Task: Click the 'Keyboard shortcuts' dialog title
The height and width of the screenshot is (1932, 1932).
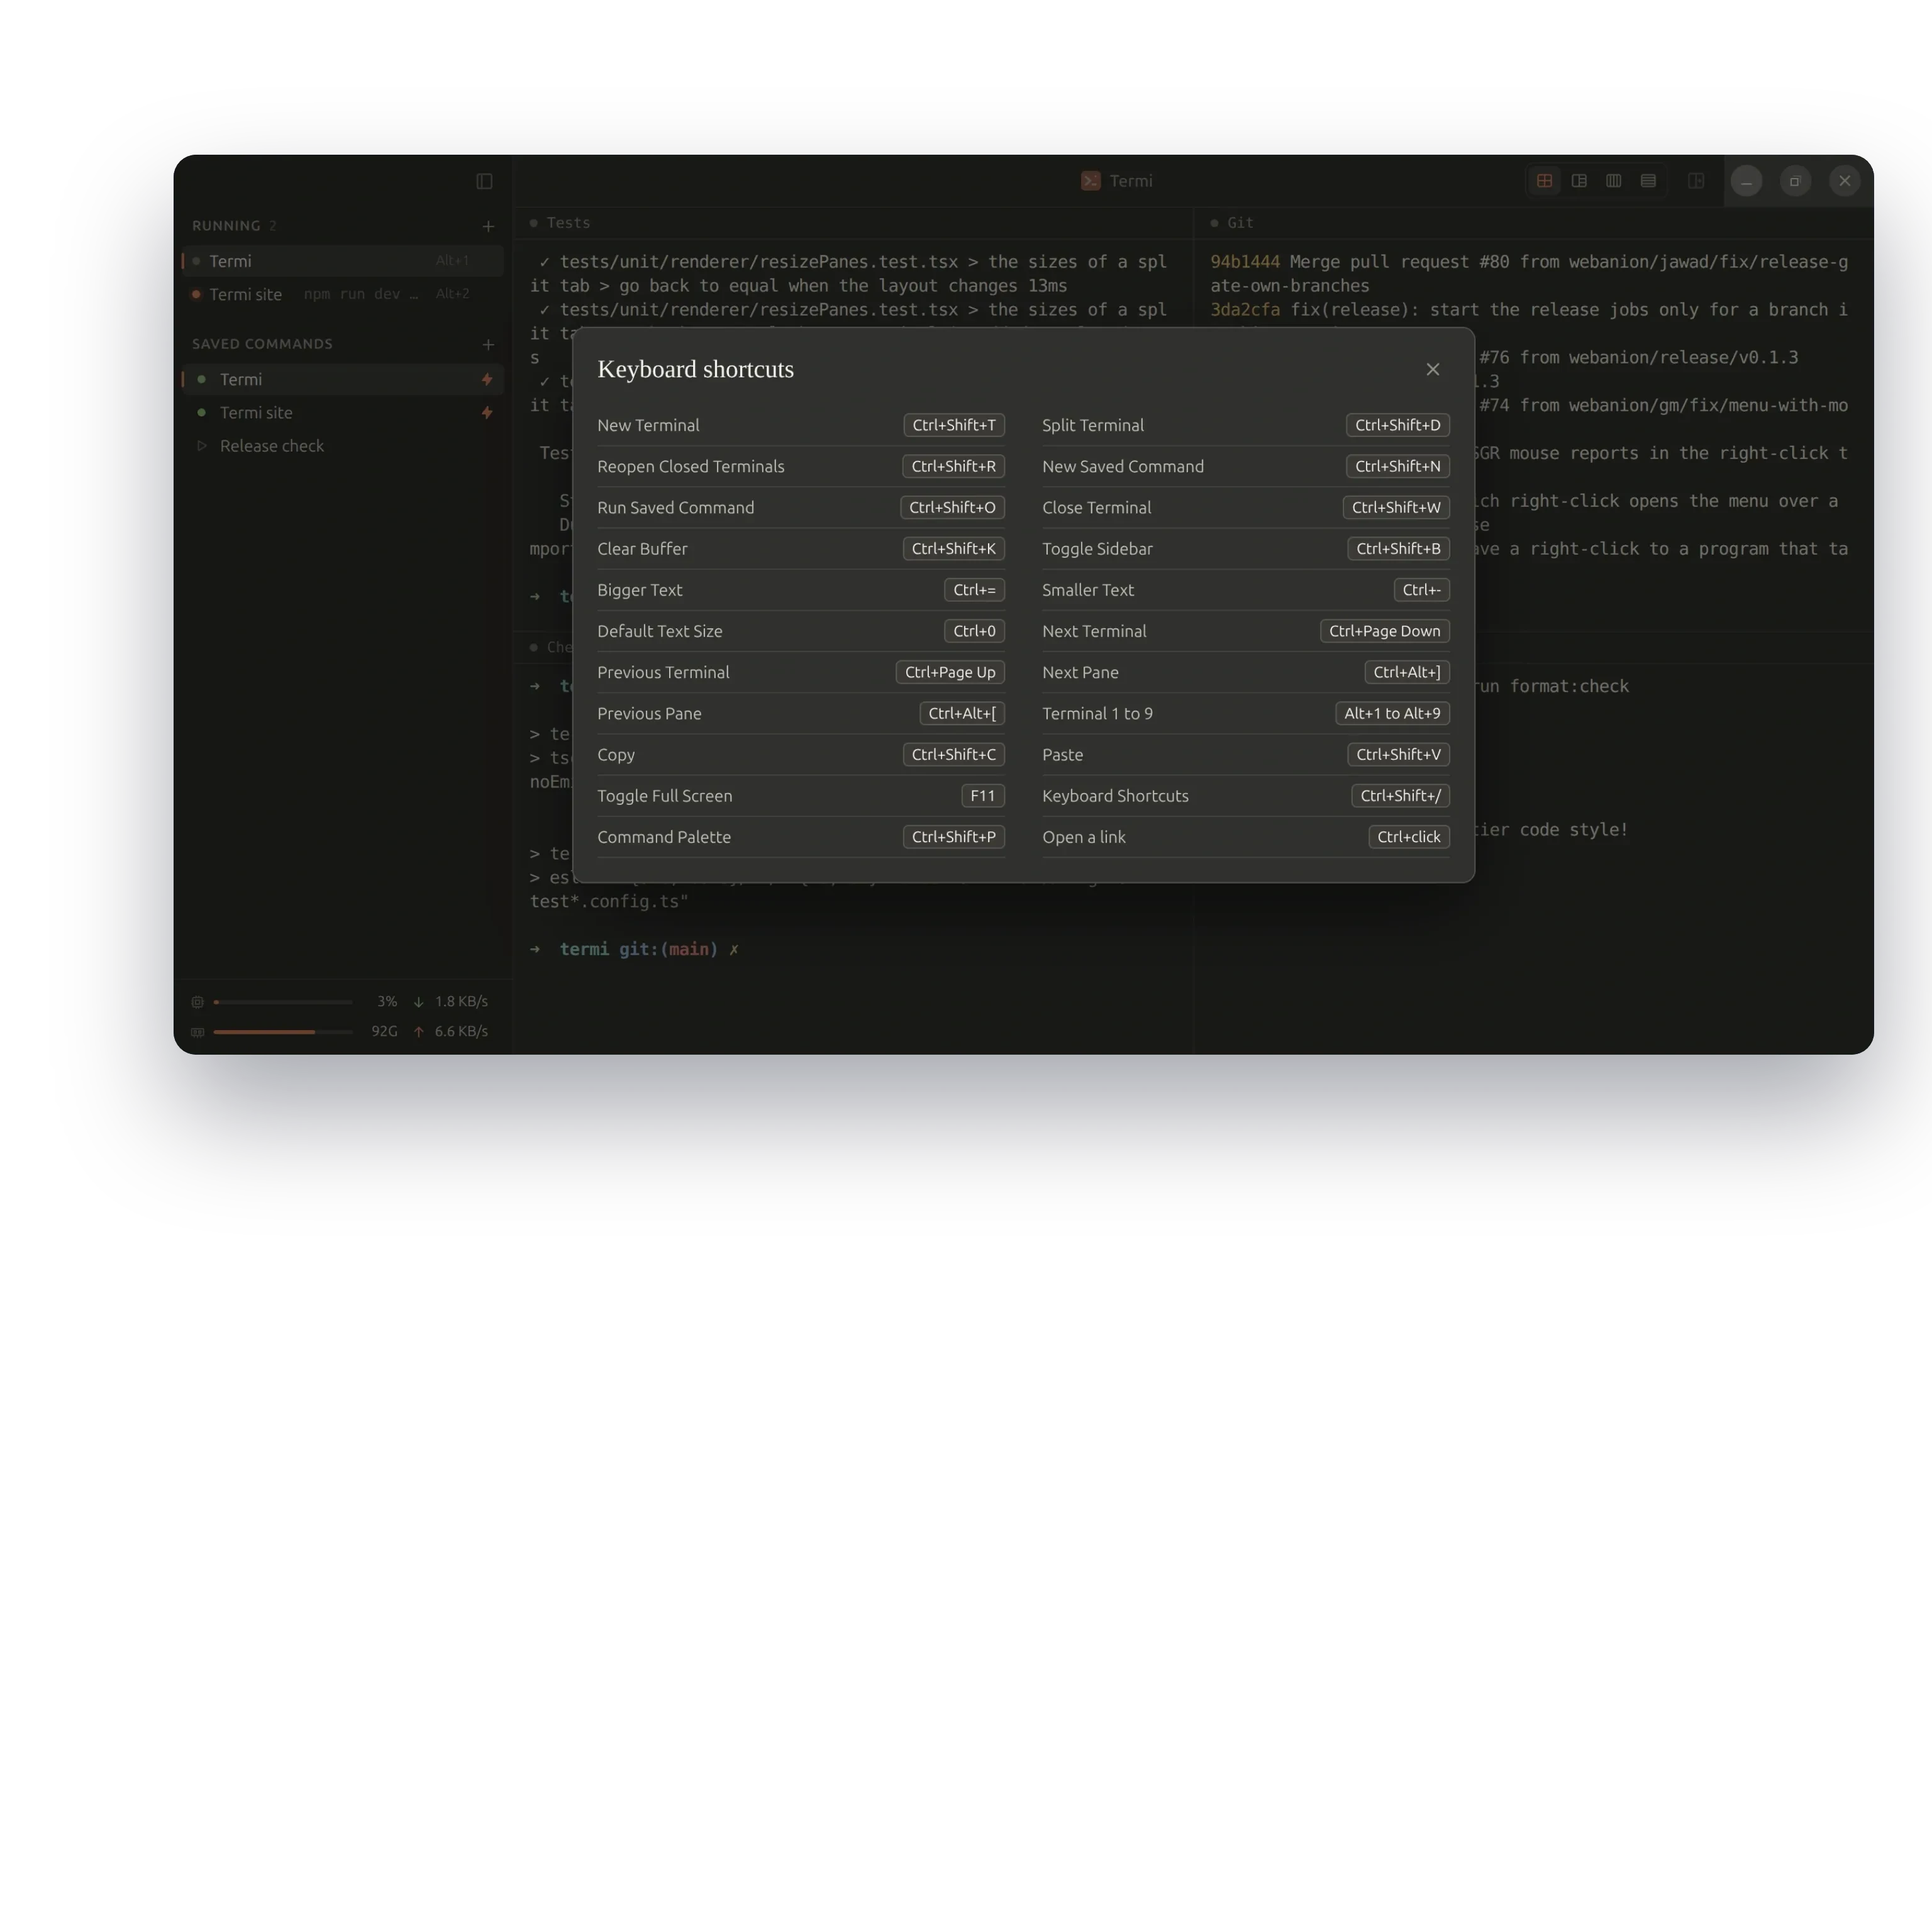Action: [x=695, y=369]
